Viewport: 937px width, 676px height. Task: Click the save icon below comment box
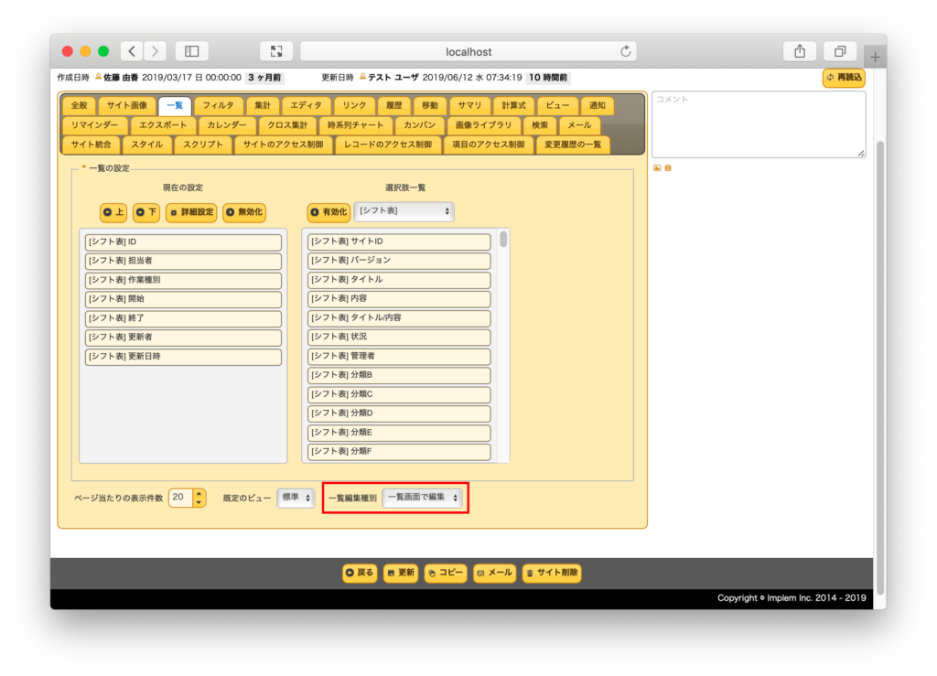point(668,168)
